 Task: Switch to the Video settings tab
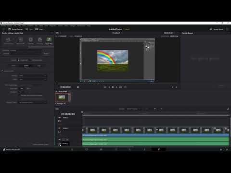click(13, 66)
